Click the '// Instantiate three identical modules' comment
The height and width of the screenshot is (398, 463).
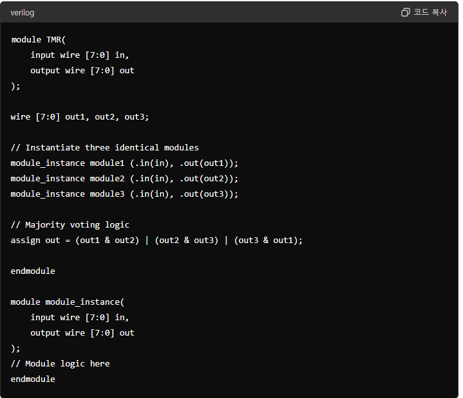click(105, 148)
